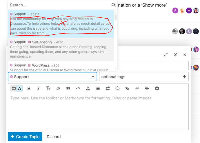Click into the post body text area
Image resolution: width=200 pixels, height=143 pixels.
tap(98, 112)
